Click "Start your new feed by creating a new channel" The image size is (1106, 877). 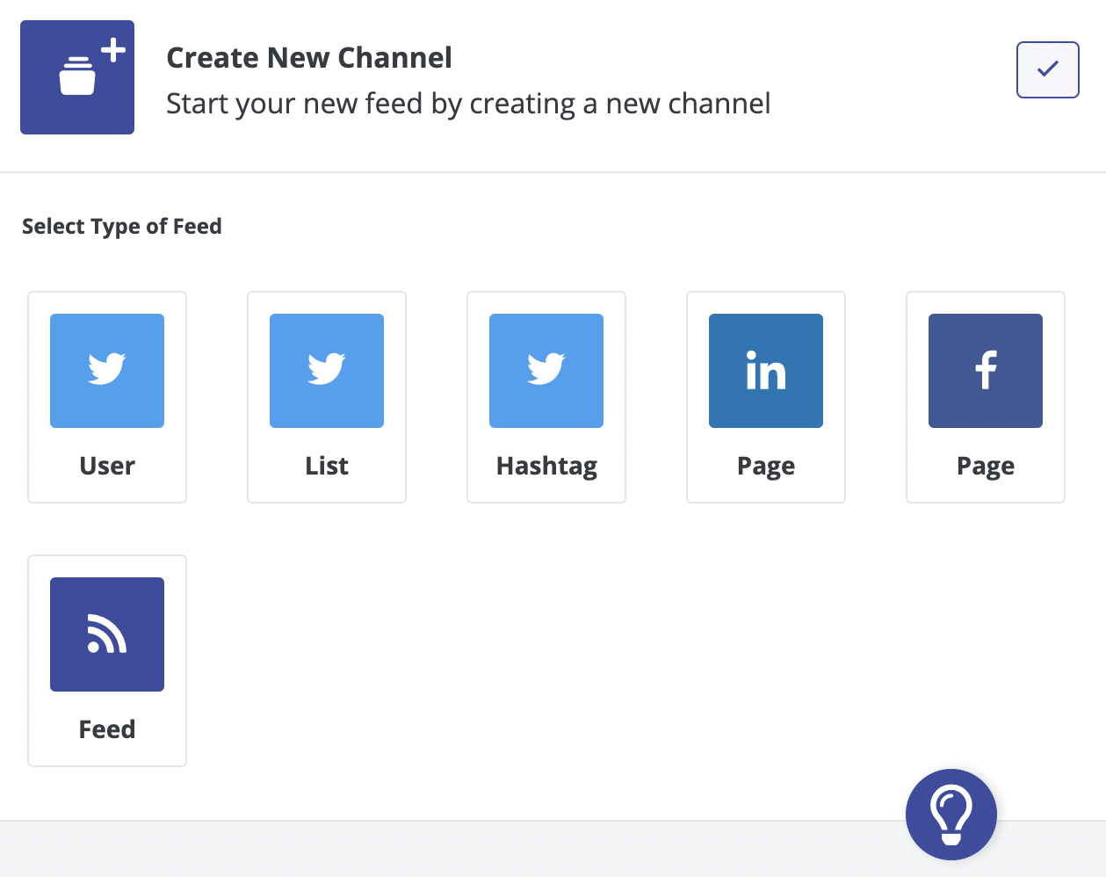click(468, 104)
